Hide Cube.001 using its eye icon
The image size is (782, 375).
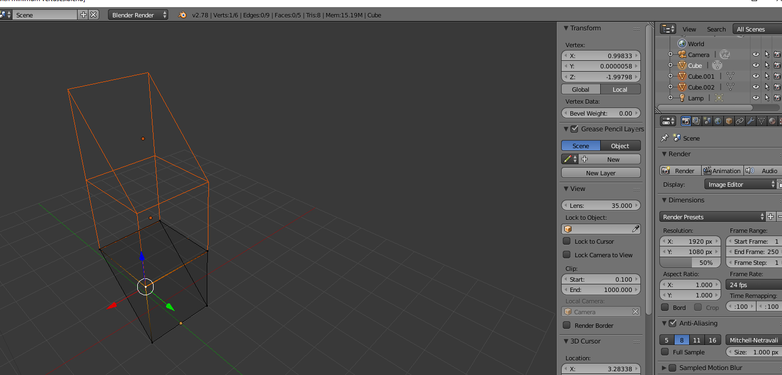pos(755,76)
